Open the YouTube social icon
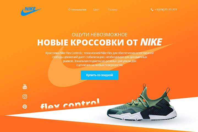The image size is (198, 132). point(25,87)
